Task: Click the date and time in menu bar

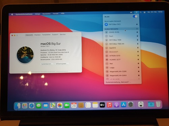Action: pos(155,12)
